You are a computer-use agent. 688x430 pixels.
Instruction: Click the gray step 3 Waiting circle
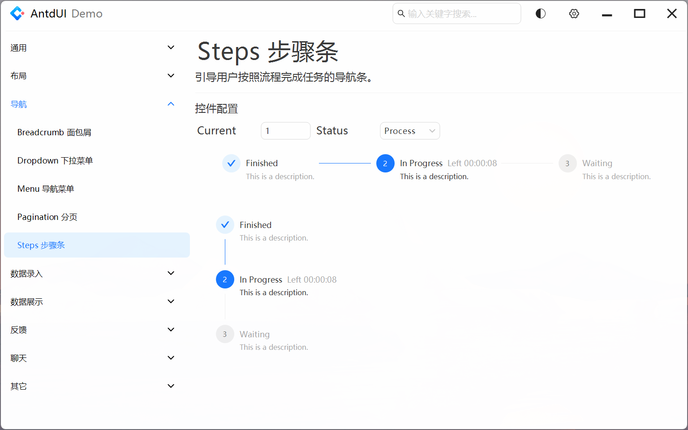pyautogui.click(x=568, y=163)
